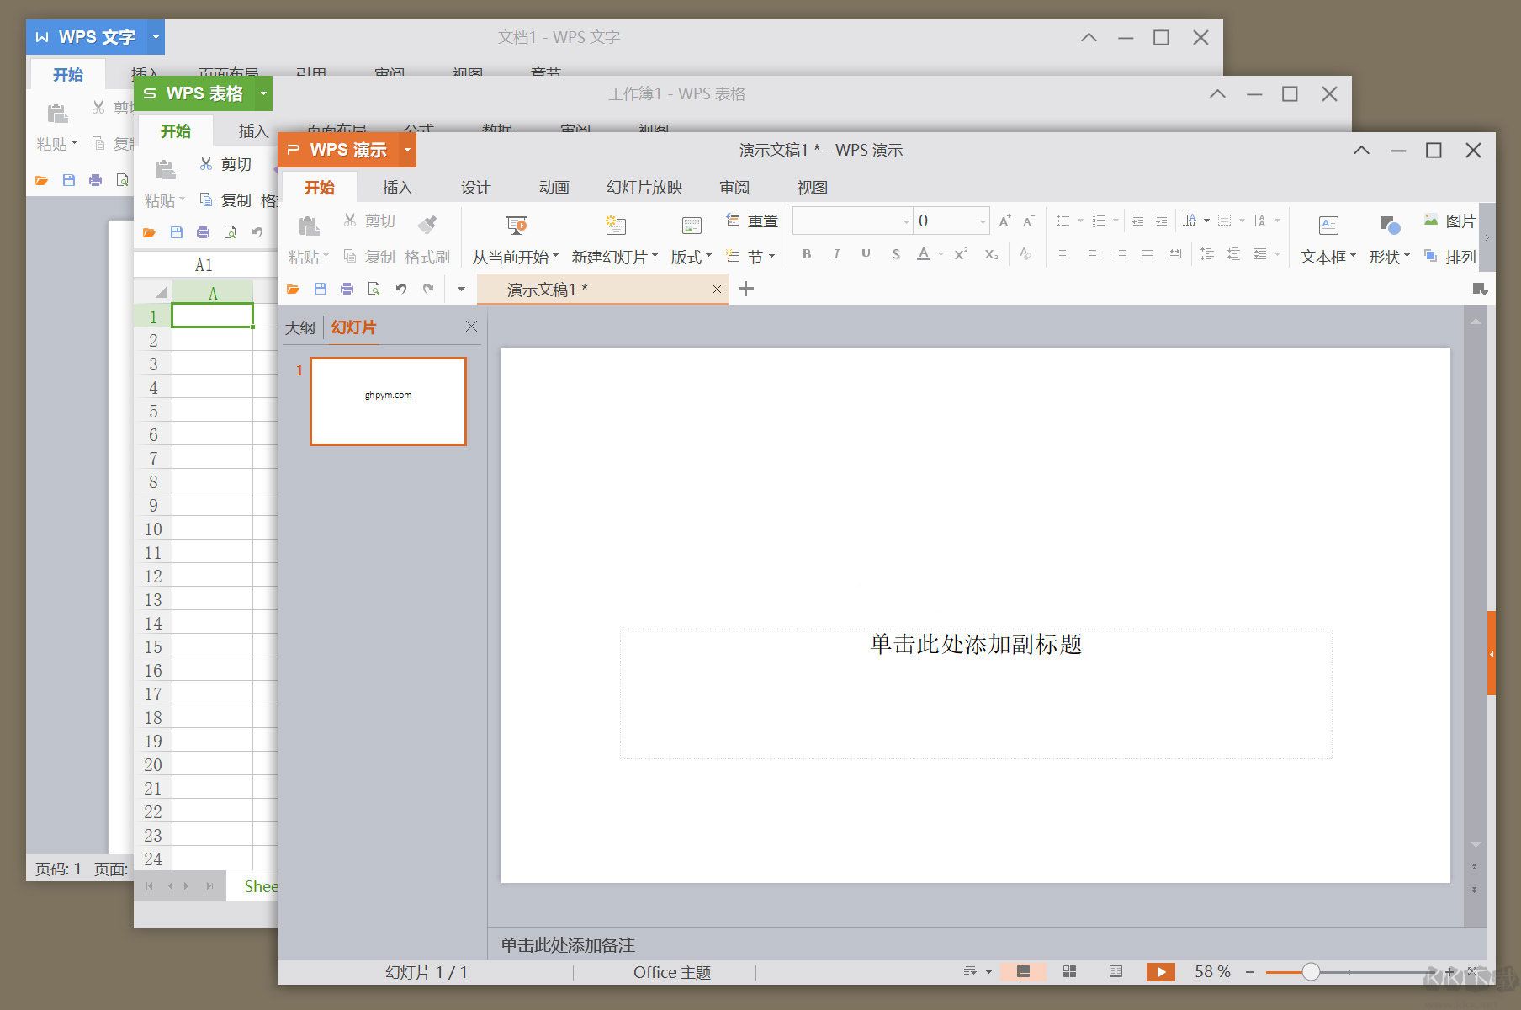Toggle bold formatting on selected text
Image resolution: width=1521 pixels, height=1010 pixels.
click(x=806, y=253)
